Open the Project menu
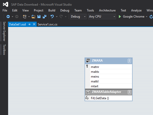The image size is (153, 115). click(38, 10)
